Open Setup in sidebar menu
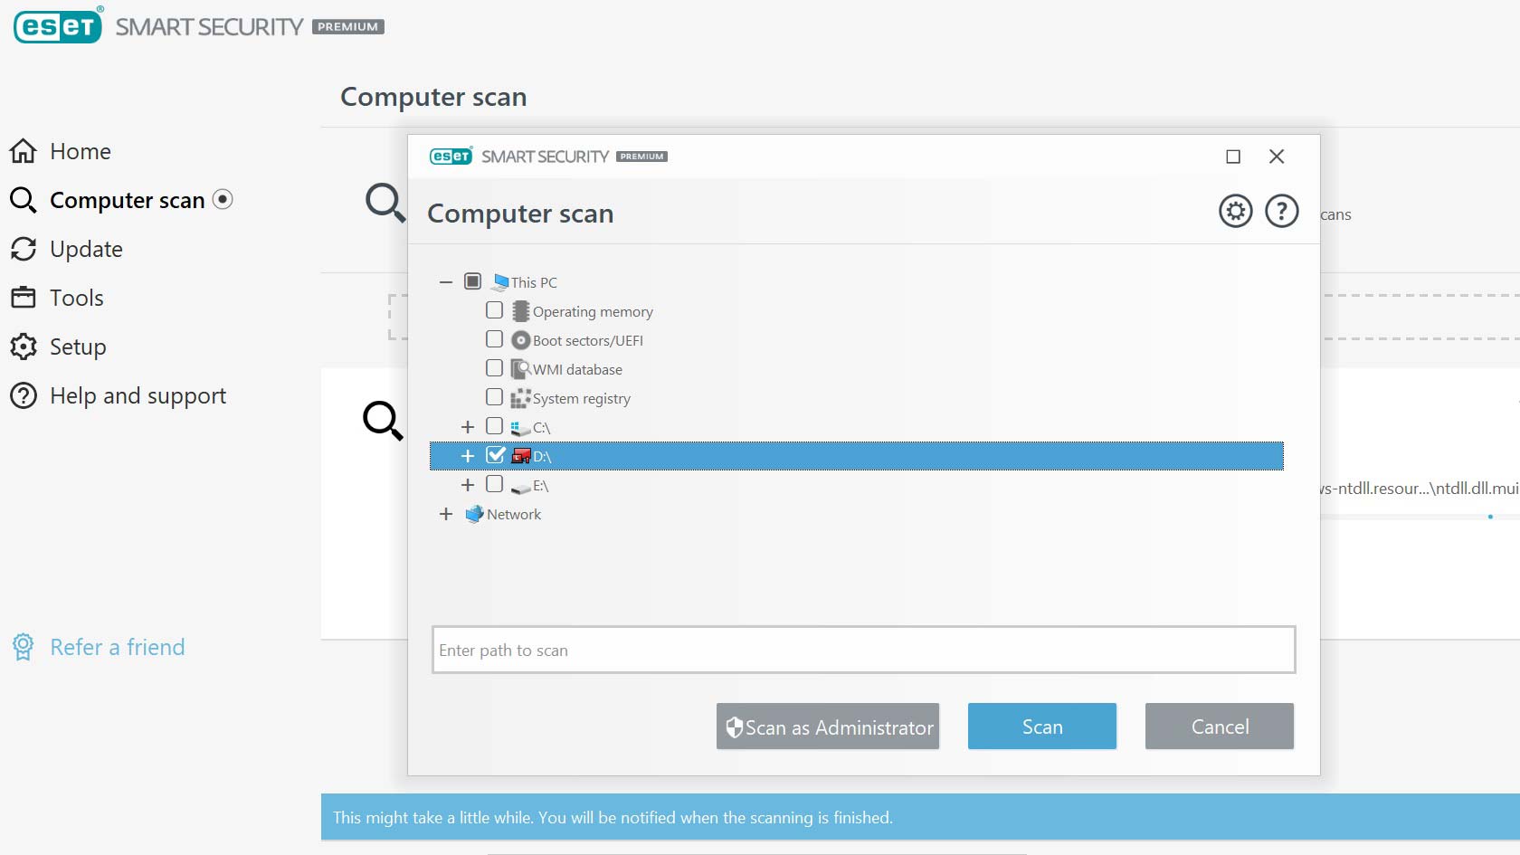The width and height of the screenshot is (1520, 855). pyautogui.click(x=78, y=347)
